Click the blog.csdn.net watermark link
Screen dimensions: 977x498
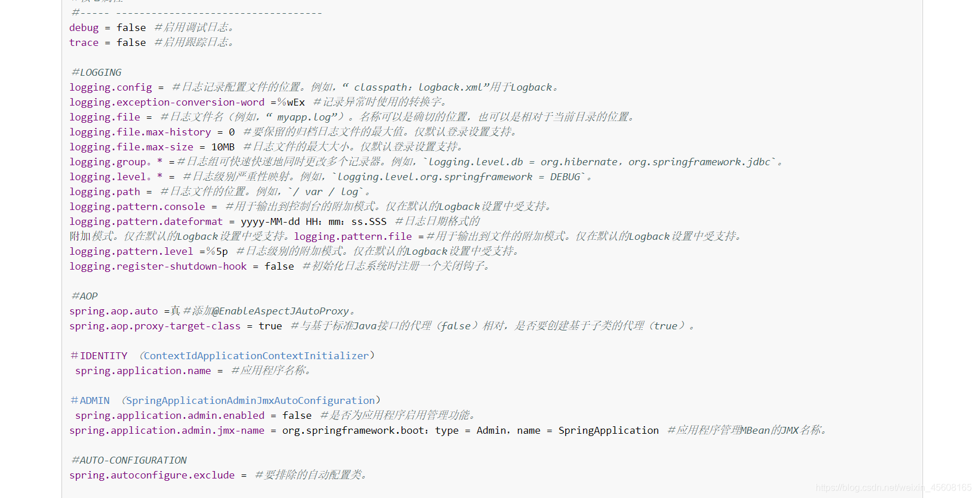(x=893, y=488)
